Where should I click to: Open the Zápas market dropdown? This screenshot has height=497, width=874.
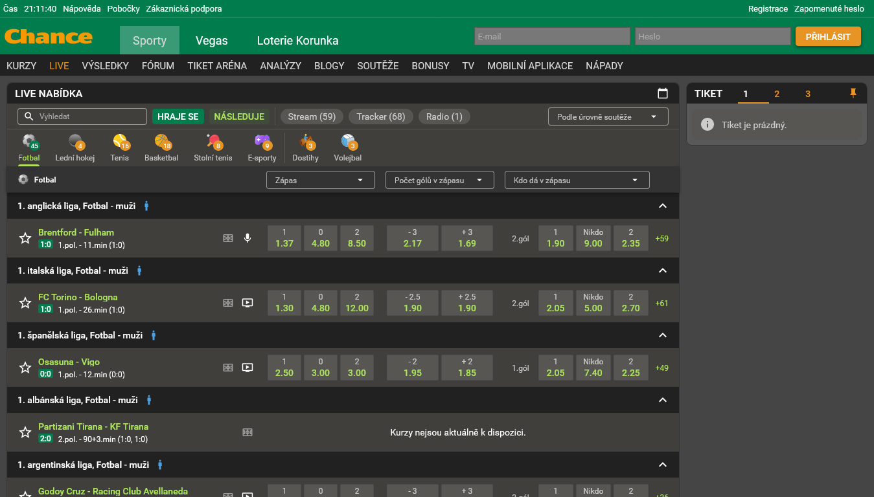321,180
